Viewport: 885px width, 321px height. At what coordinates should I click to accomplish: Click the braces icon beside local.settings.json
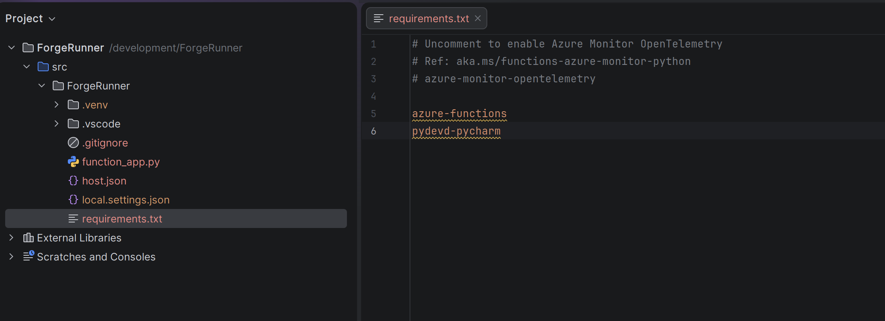[x=73, y=199]
